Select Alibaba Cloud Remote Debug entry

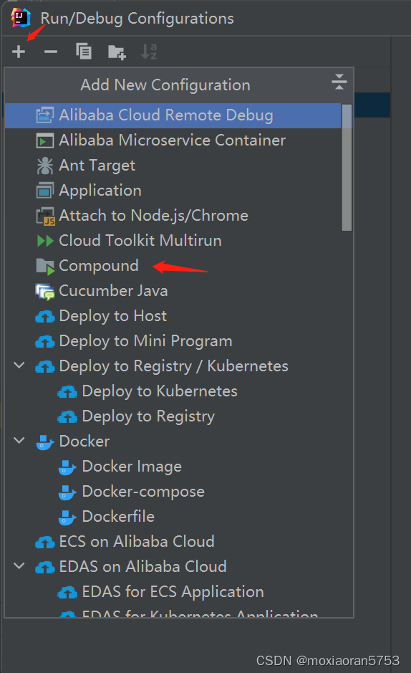click(x=173, y=115)
